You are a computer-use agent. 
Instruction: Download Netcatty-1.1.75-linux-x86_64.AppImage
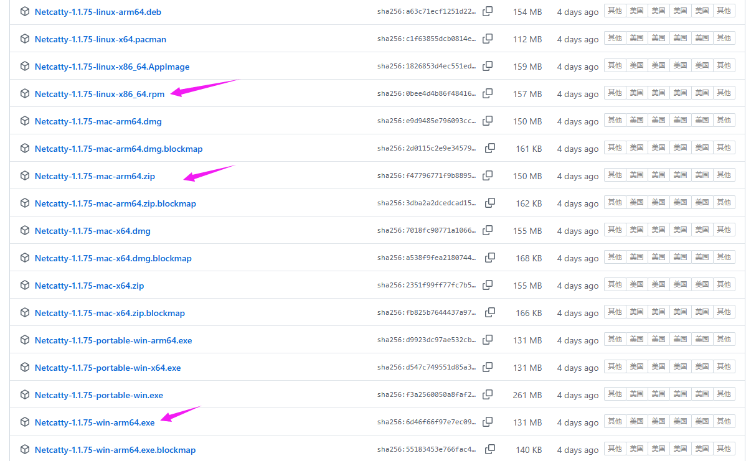(x=112, y=67)
